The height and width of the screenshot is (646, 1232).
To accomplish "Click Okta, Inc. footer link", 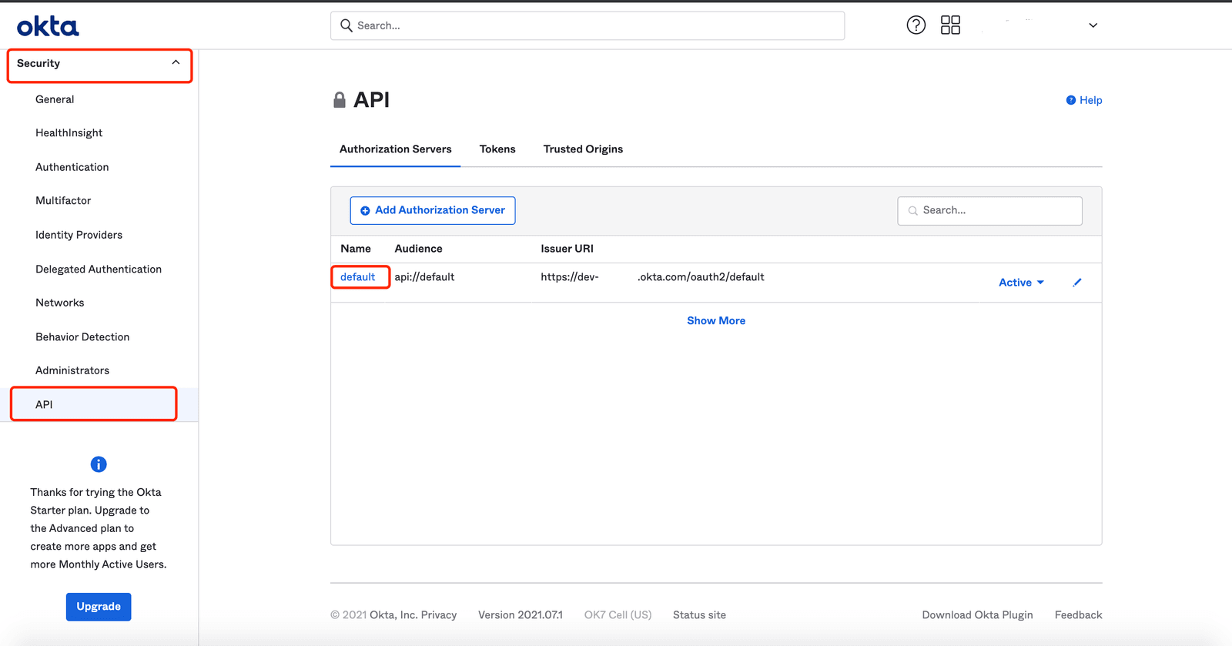I will point(393,615).
